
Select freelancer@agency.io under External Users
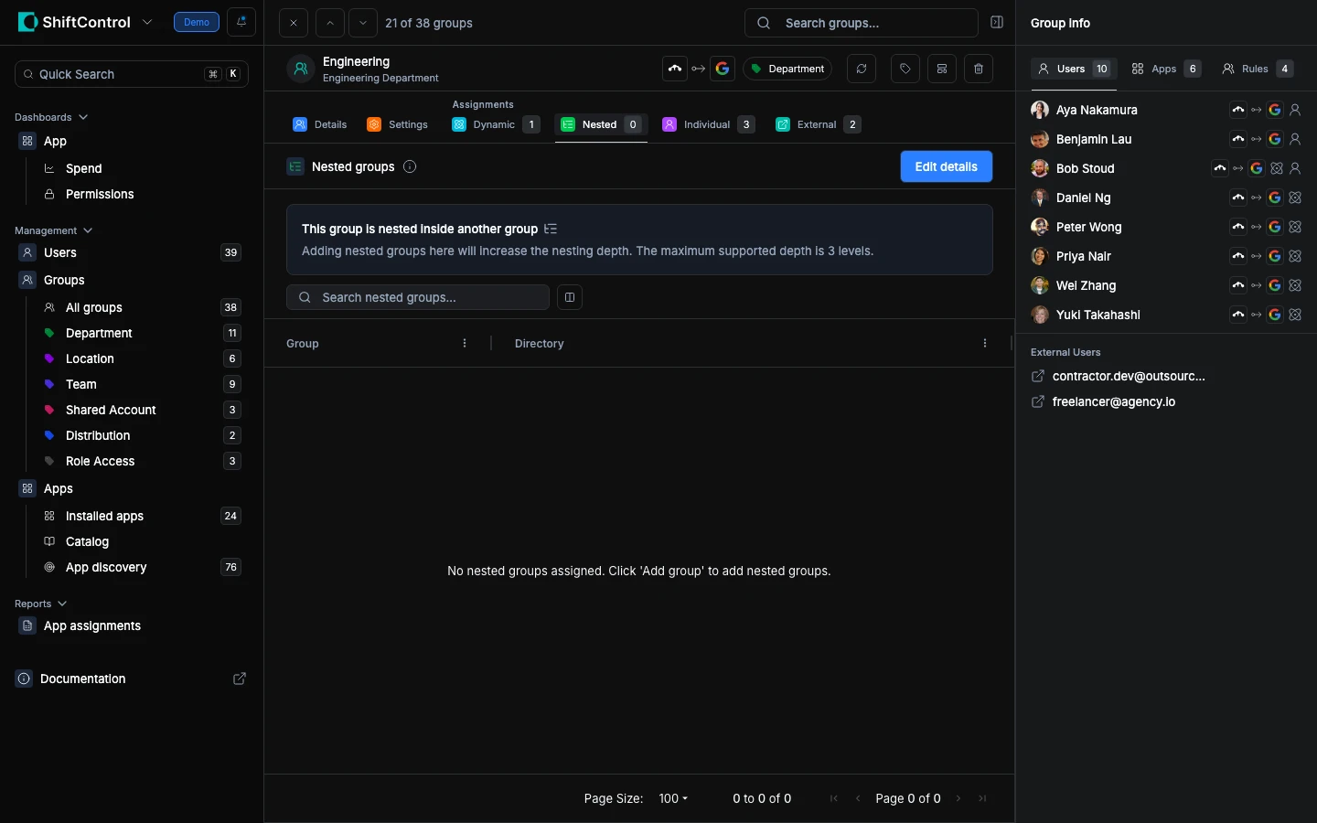(1112, 402)
